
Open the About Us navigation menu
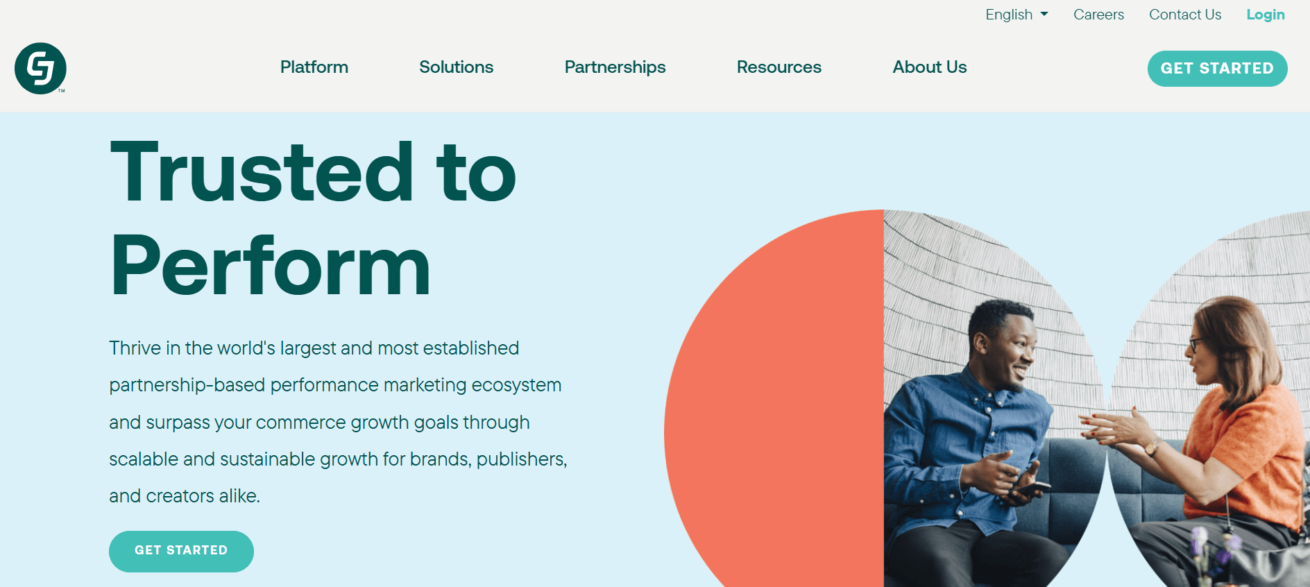click(929, 67)
